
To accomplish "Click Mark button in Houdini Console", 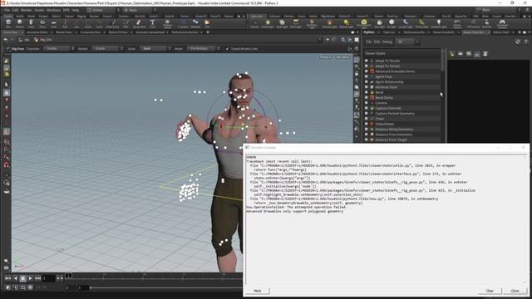I will (258, 291).
